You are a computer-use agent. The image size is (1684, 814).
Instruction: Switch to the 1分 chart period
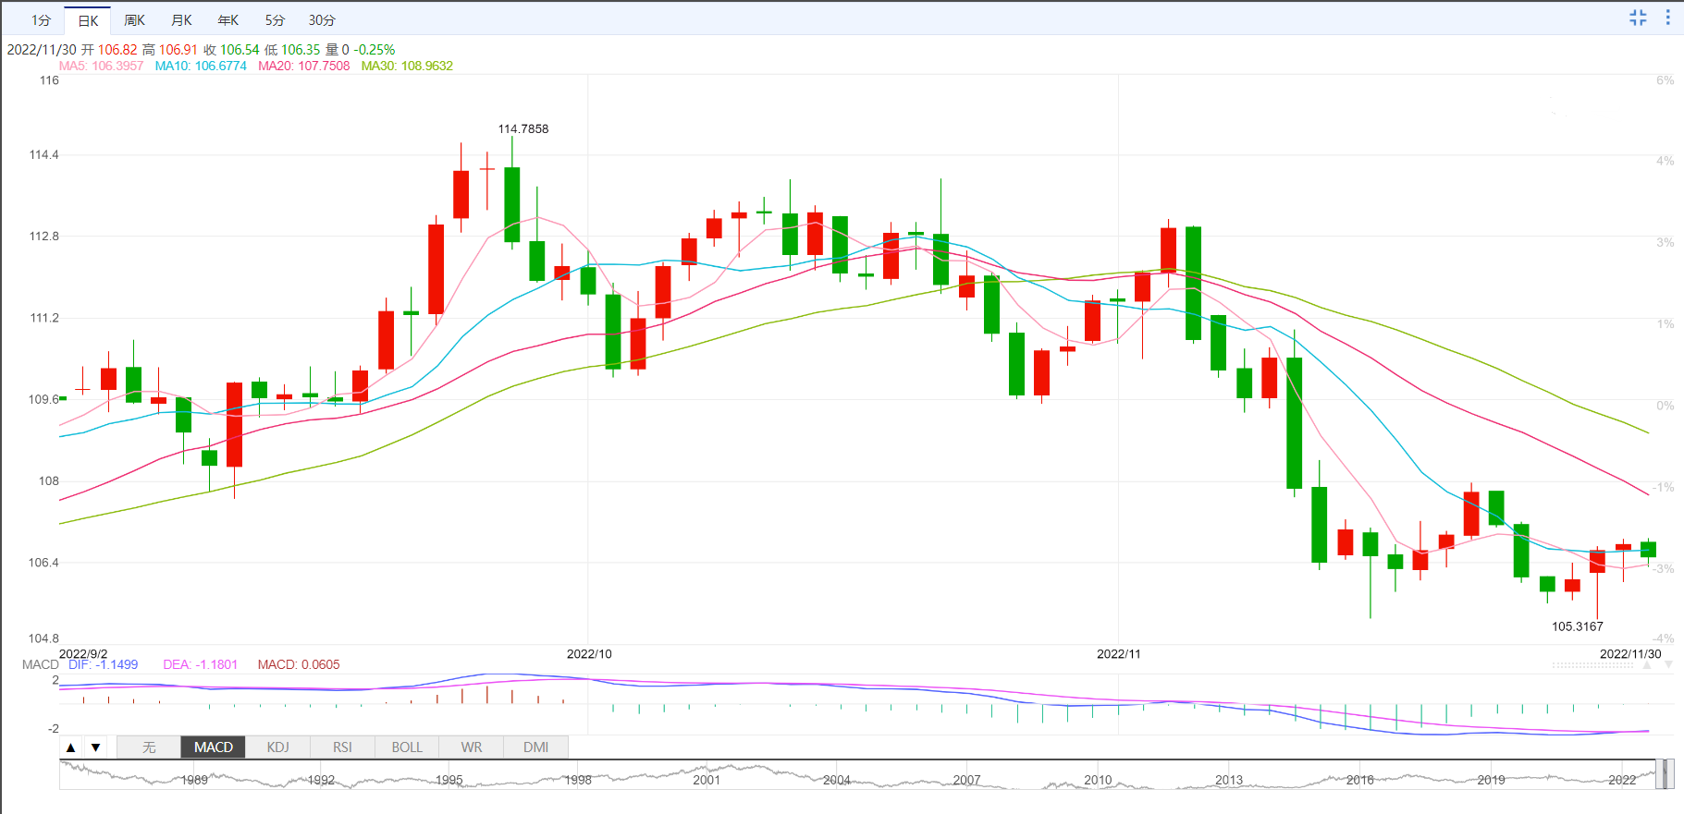(x=41, y=20)
